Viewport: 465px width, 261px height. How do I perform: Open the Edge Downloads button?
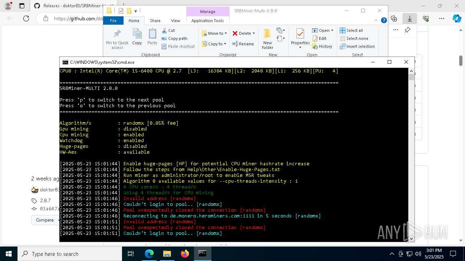click(410, 18)
